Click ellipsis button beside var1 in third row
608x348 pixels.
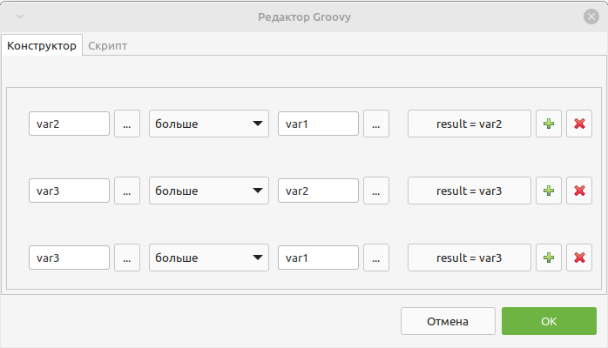(376, 258)
